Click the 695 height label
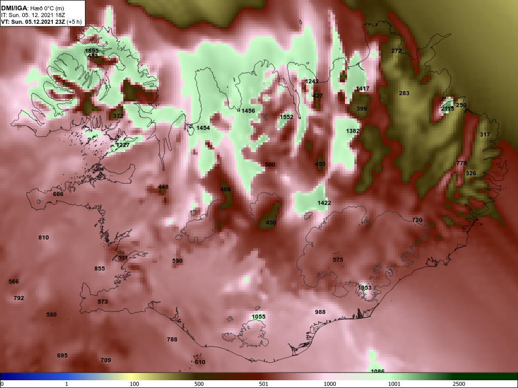This screenshot has width=518, height=388. point(63,355)
